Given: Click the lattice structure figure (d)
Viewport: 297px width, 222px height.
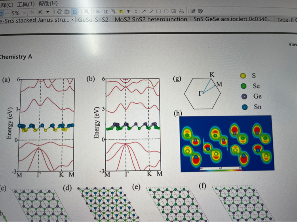Looking at the screenshot, I should [x=108, y=204].
